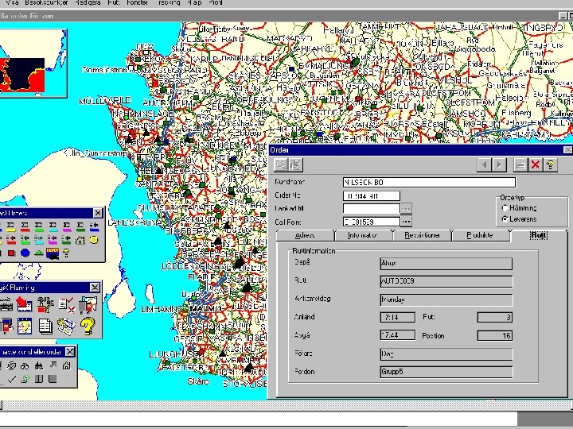Image resolution: width=573 pixels, height=429 pixels.
Task: Select the magenta sum line tool
Action: pos(67,227)
